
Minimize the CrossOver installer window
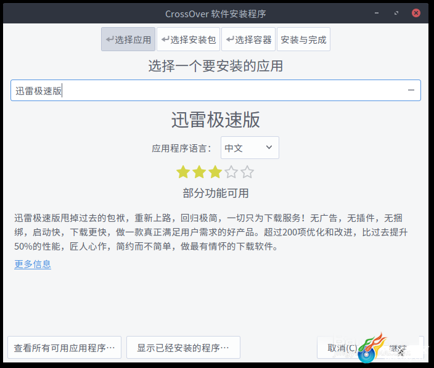(x=377, y=13)
